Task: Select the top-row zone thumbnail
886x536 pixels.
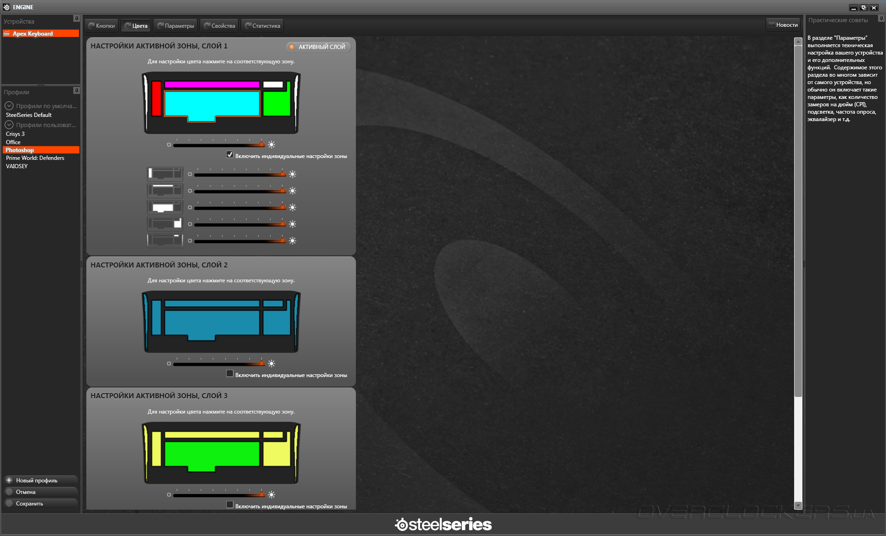Action: (165, 191)
